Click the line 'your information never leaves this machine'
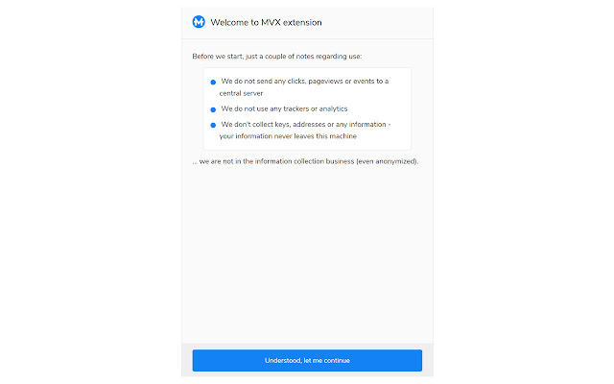Viewport: 614px width, 384px height. 288,136
